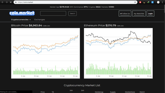
Task: Click the Follow Us Twitter button
Action: point(125,14)
